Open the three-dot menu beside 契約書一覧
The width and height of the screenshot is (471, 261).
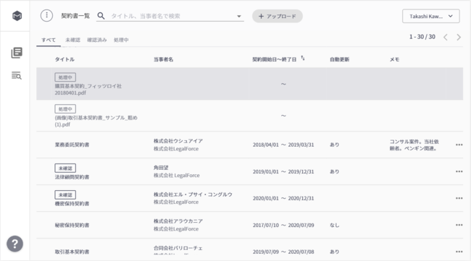[x=46, y=16]
